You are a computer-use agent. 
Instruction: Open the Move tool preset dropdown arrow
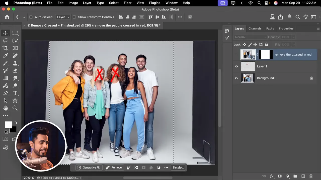click(24, 17)
